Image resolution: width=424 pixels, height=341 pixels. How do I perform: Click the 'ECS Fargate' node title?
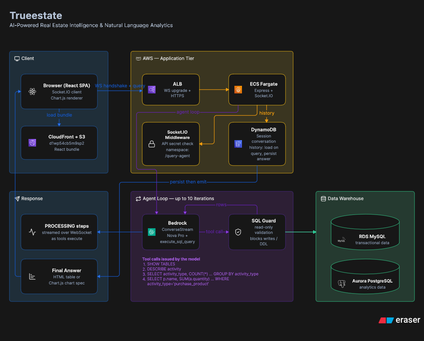[x=264, y=84]
